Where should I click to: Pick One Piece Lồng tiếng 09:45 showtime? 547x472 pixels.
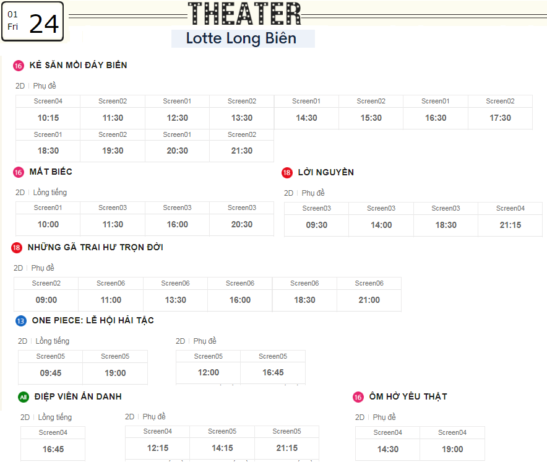pyautogui.click(x=51, y=367)
